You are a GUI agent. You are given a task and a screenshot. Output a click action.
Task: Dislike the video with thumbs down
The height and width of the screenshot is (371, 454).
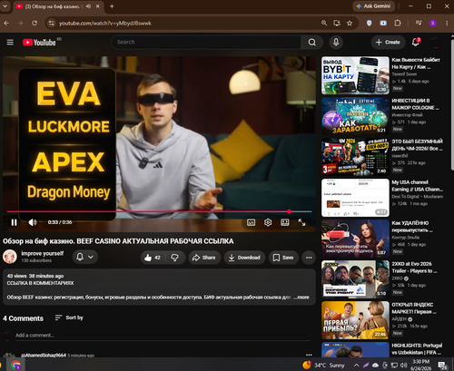coord(175,258)
